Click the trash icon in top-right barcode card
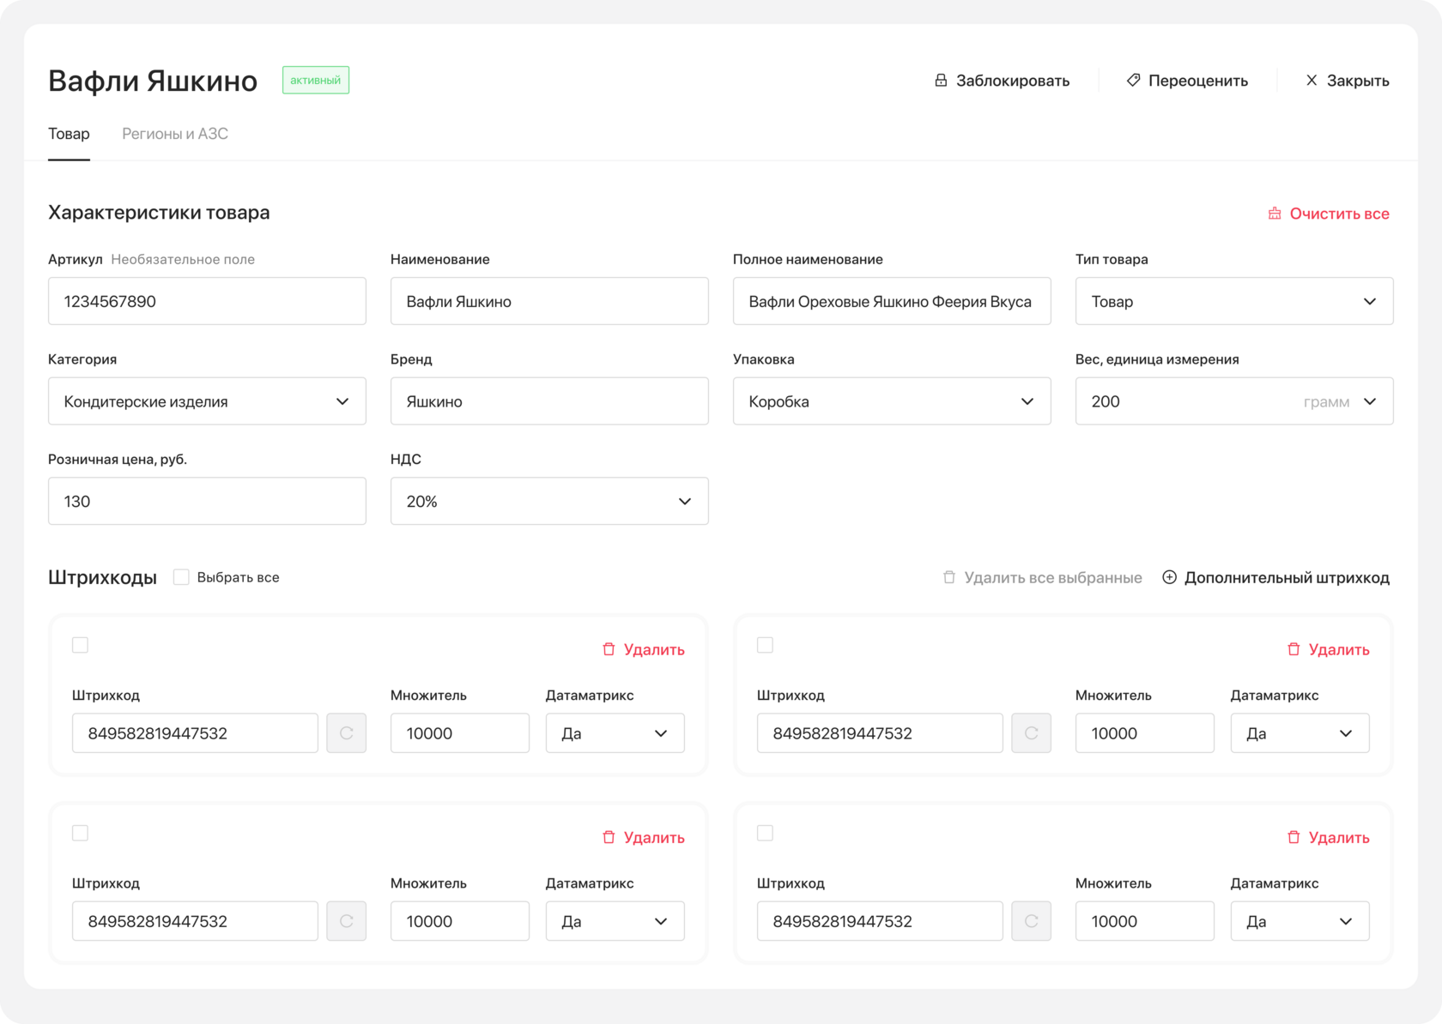 1294,649
